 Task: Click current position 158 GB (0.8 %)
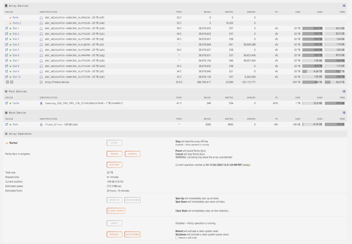pos(115,182)
